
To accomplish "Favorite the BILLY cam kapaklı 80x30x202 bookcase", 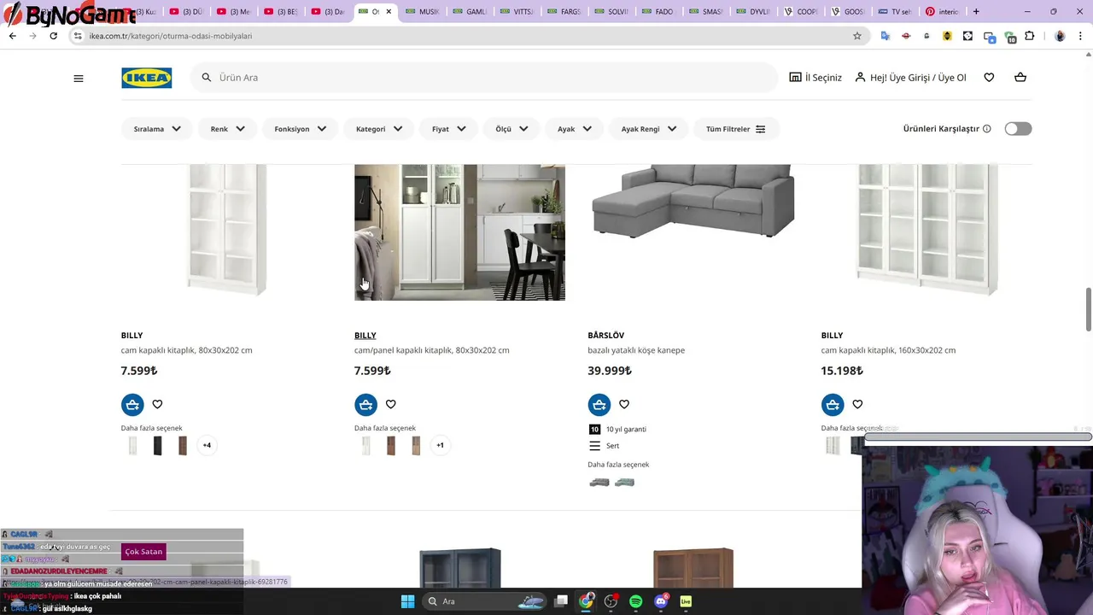I will click(157, 404).
